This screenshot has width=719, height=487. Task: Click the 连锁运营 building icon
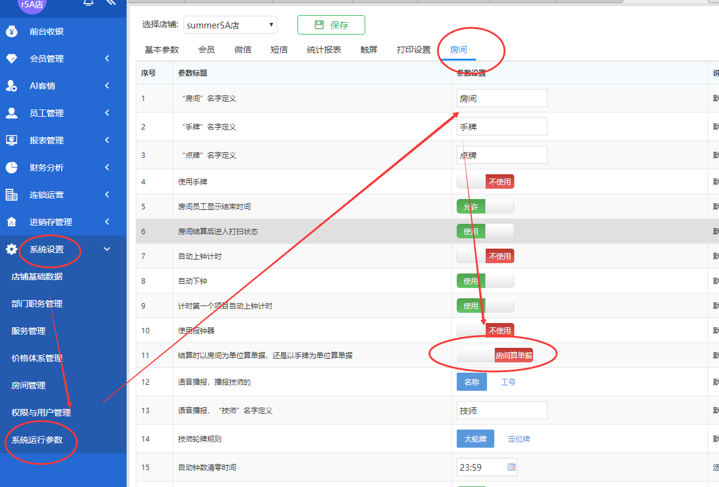click(x=12, y=195)
